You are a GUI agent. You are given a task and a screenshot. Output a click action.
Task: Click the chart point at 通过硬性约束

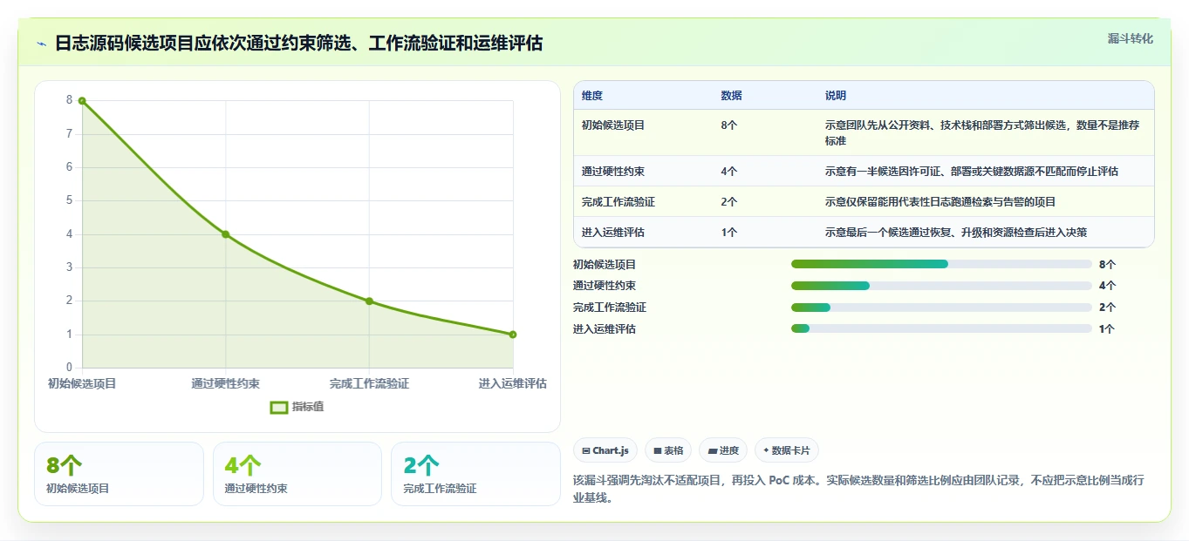[x=225, y=234]
